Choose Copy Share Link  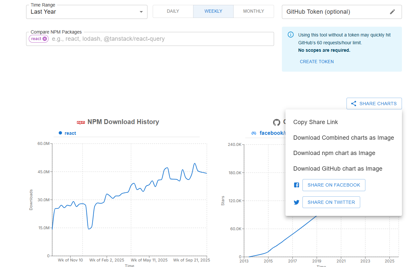315,122
